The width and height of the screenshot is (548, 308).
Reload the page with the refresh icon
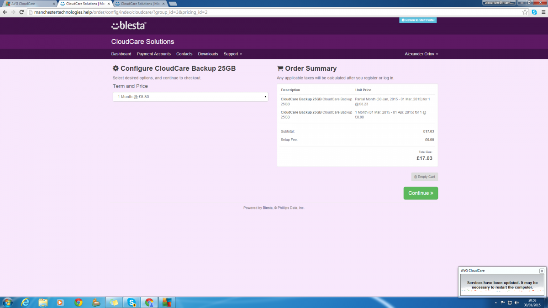point(21,12)
